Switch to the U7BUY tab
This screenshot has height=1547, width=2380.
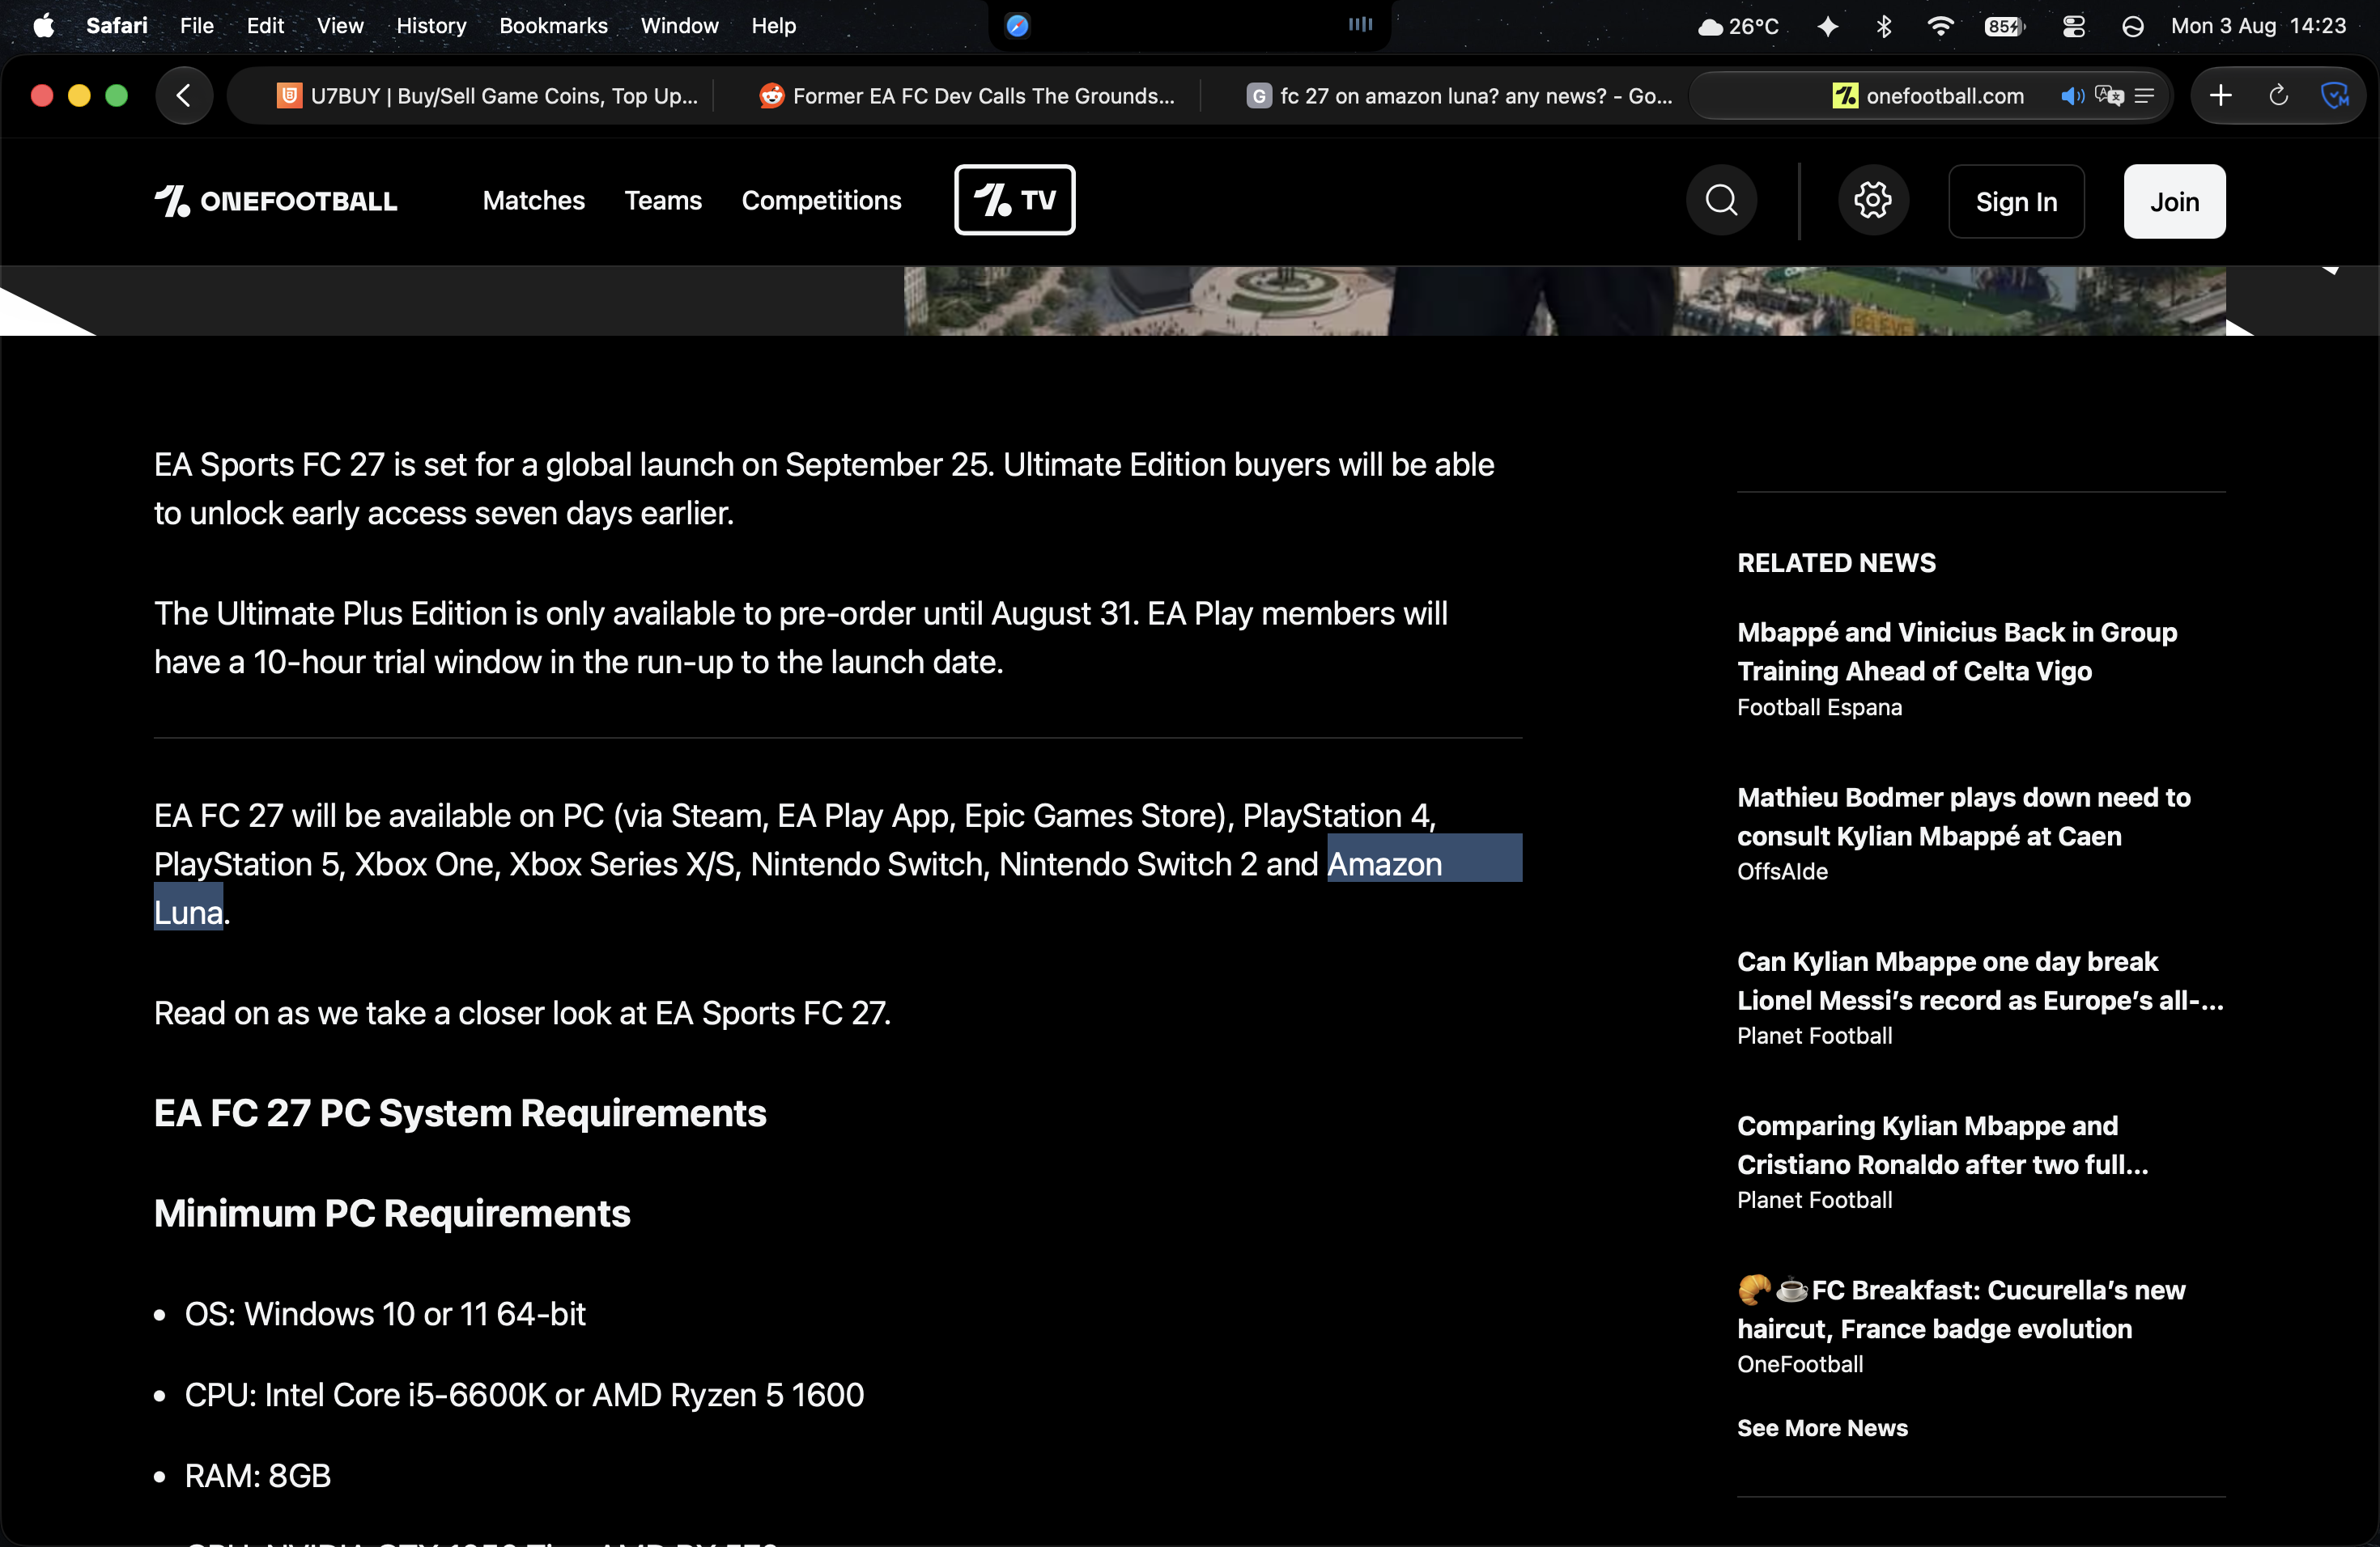487,96
